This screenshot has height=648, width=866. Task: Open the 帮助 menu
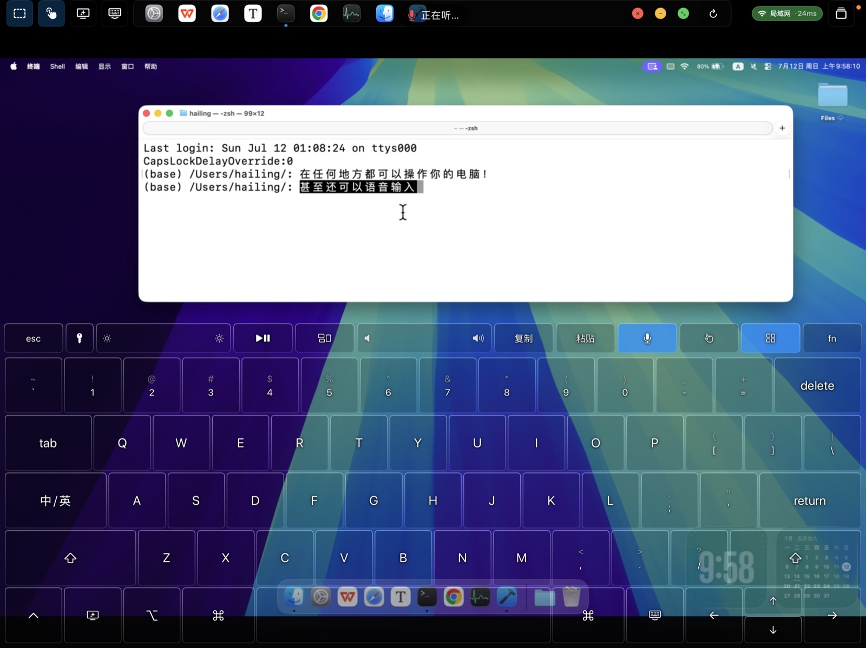[150, 66]
